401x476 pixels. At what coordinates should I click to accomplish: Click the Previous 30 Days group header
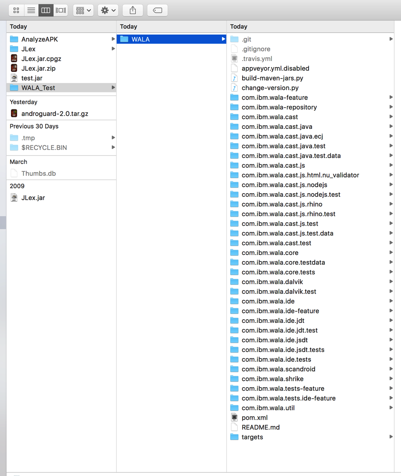(x=34, y=126)
